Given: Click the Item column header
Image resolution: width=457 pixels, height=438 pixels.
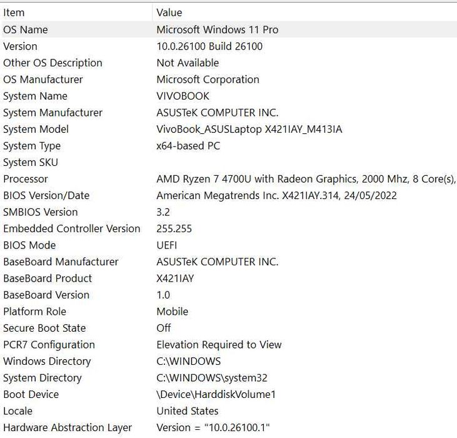Looking at the screenshot, I should (14, 13).
